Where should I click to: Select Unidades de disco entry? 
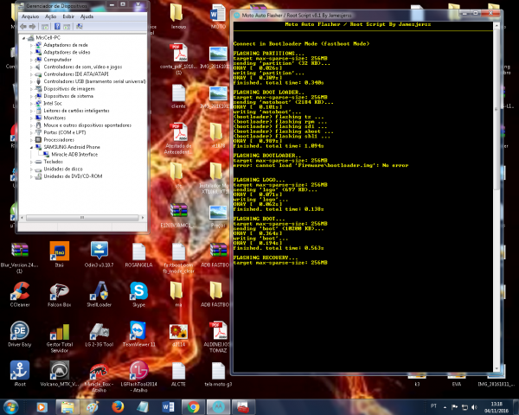click(x=63, y=169)
